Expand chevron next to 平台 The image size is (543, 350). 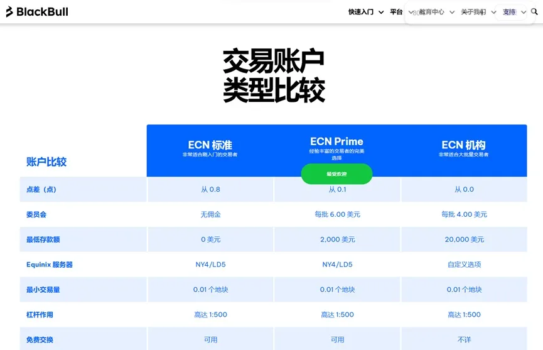tap(411, 12)
